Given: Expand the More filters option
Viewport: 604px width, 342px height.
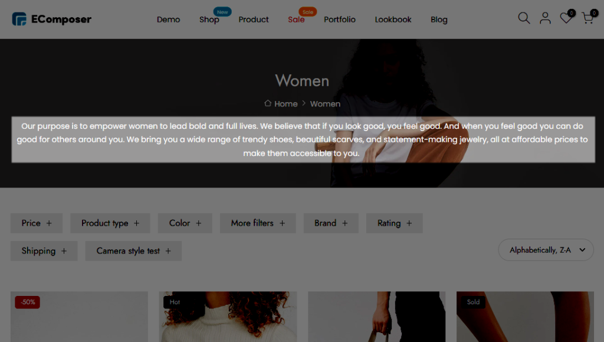Looking at the screenshot, I should point(258,223).
